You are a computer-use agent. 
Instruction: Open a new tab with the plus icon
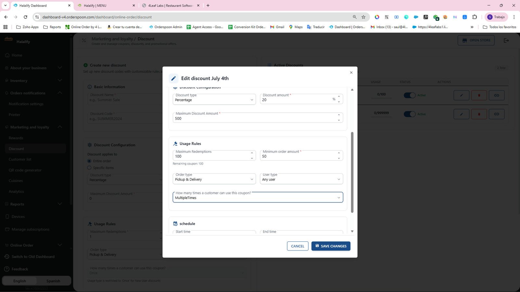coord(208,6)
